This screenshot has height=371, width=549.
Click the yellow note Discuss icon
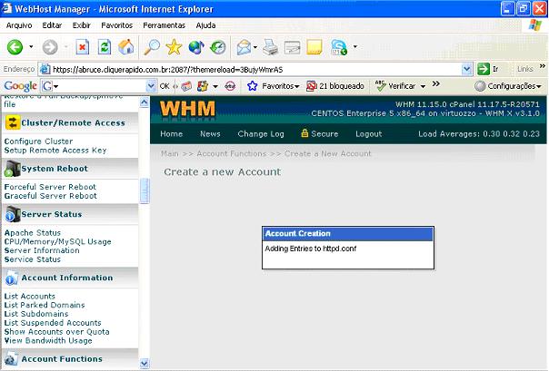314,47
